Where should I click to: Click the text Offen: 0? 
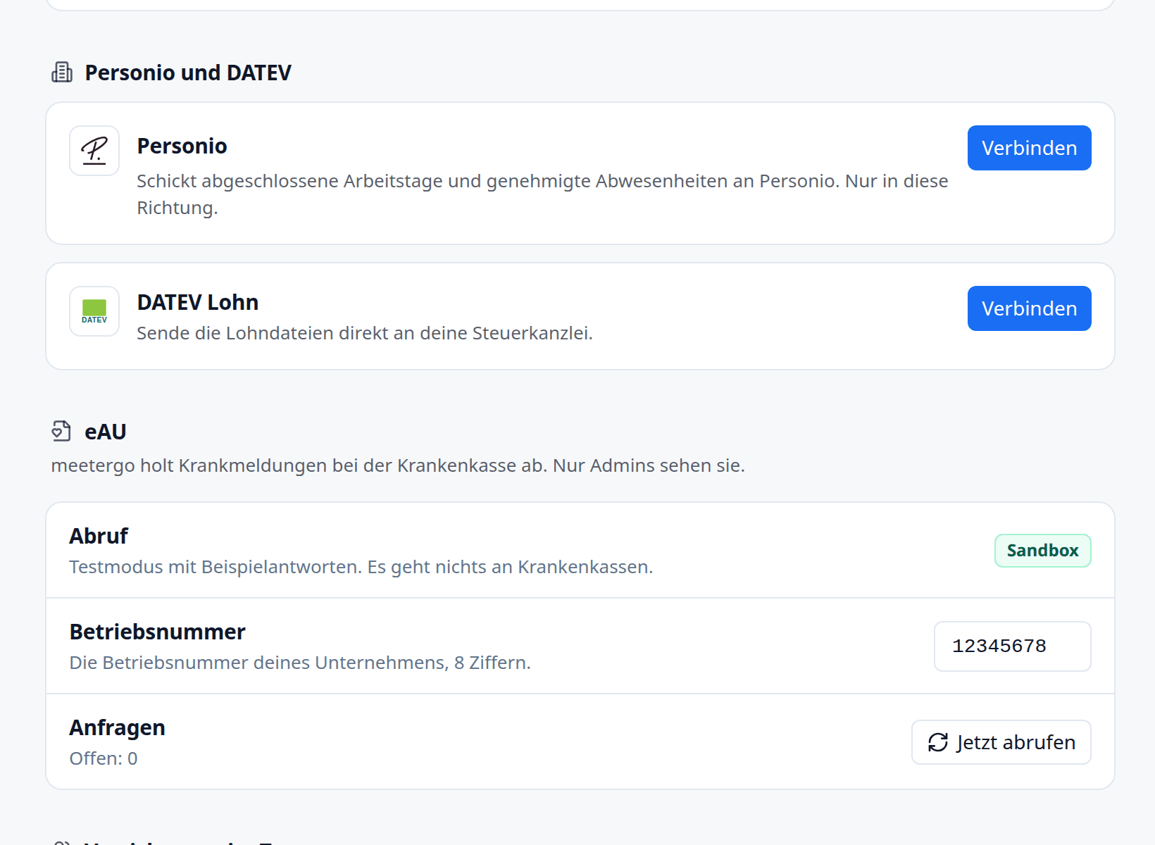coord(104,758)
